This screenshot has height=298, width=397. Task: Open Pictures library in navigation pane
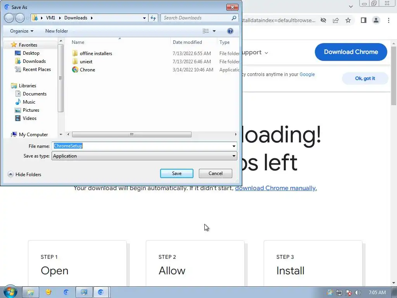click(x=31, y=110)
